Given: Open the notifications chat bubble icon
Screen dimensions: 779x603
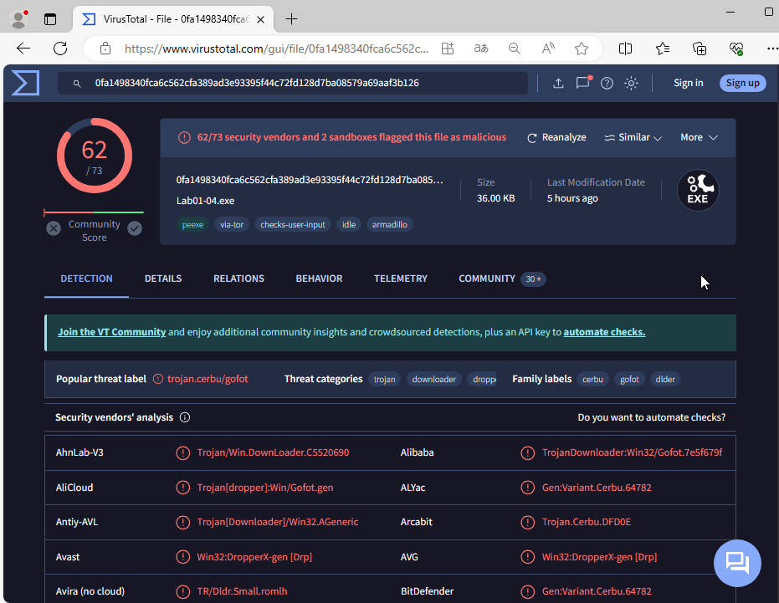Looking at the screenshot, I should coord(583,83).
